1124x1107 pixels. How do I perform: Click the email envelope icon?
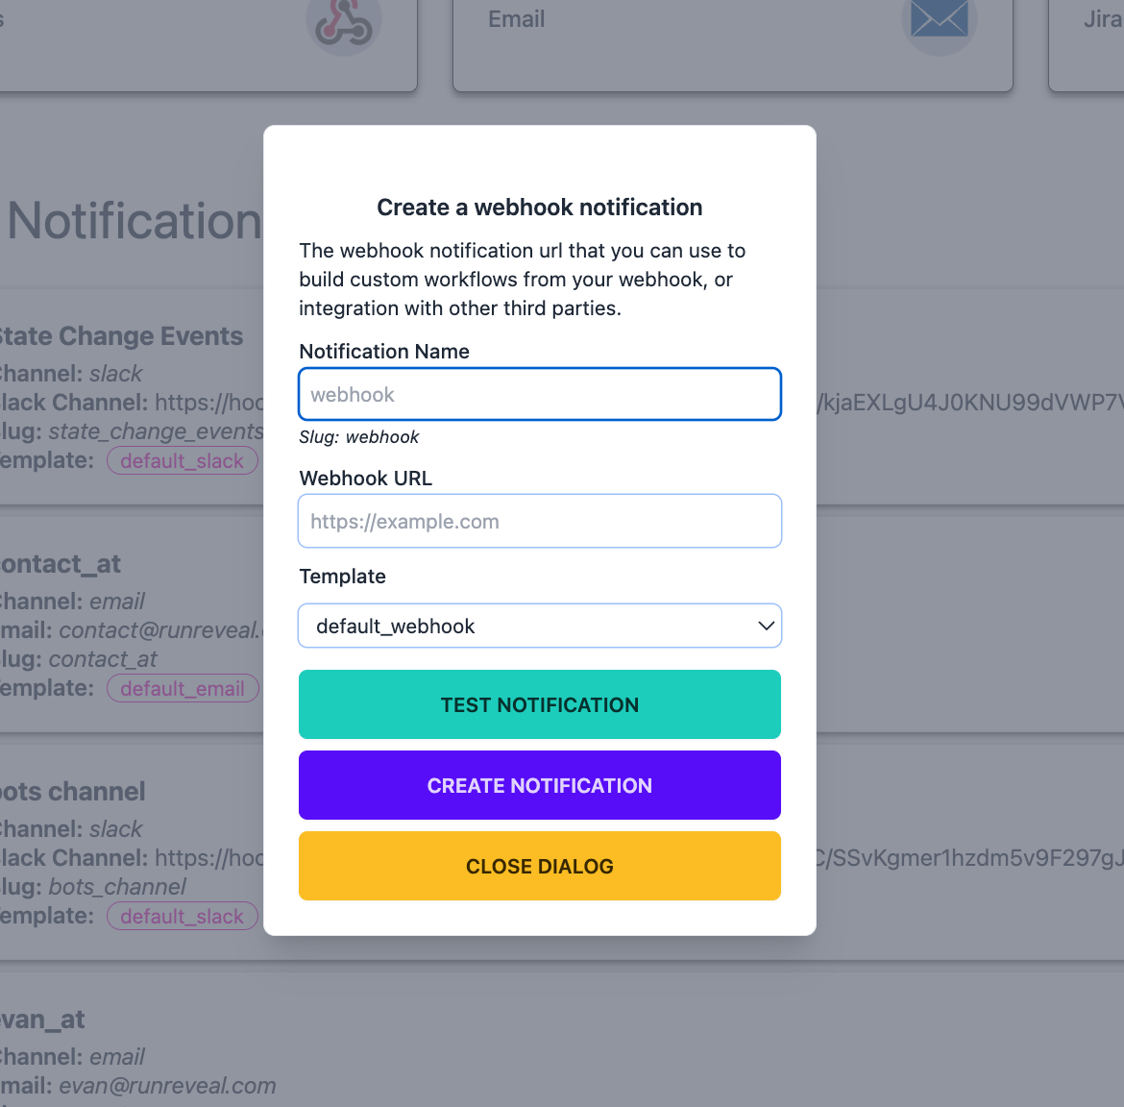[x=939, y=19]
